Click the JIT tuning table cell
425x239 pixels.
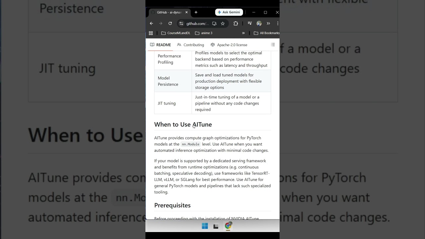(173, 103)
